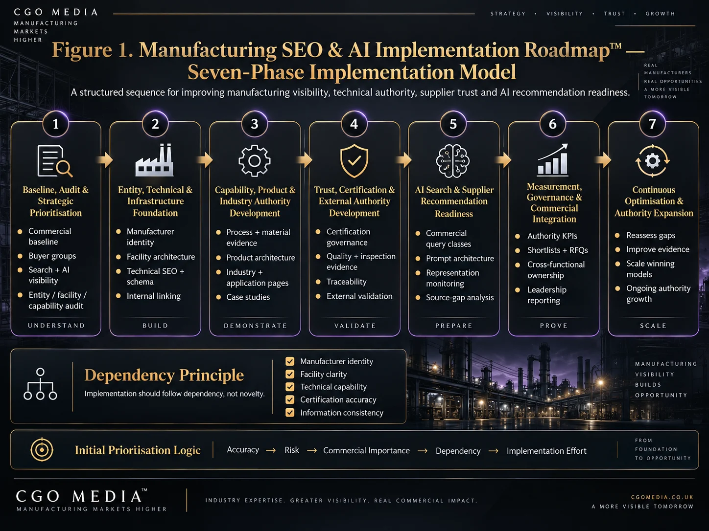Click the gear icon in phase 3
Viewport: 709px width, 531px height.
point(254,161)
